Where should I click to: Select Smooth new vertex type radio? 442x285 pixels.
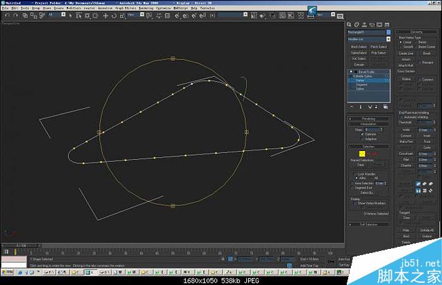401,47
